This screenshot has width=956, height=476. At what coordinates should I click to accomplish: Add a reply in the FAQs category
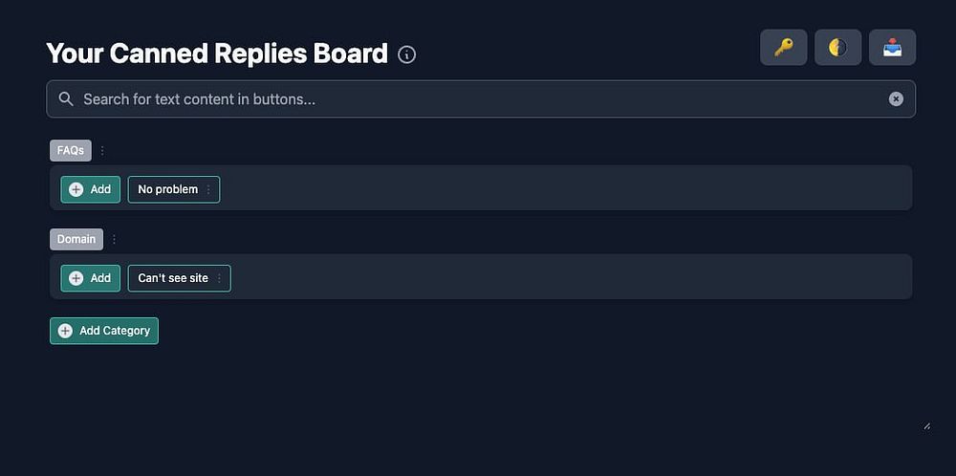click(91, 190)
